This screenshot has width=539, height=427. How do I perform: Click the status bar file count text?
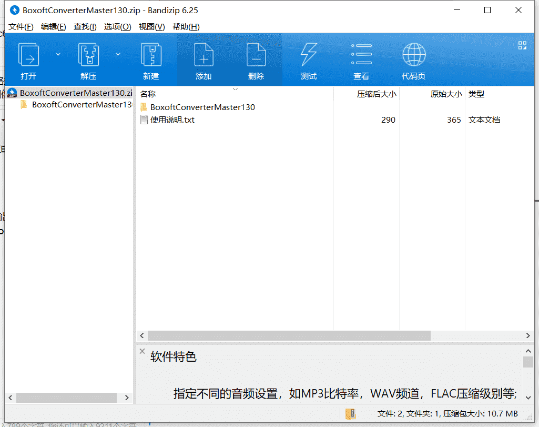pos(447,414)
